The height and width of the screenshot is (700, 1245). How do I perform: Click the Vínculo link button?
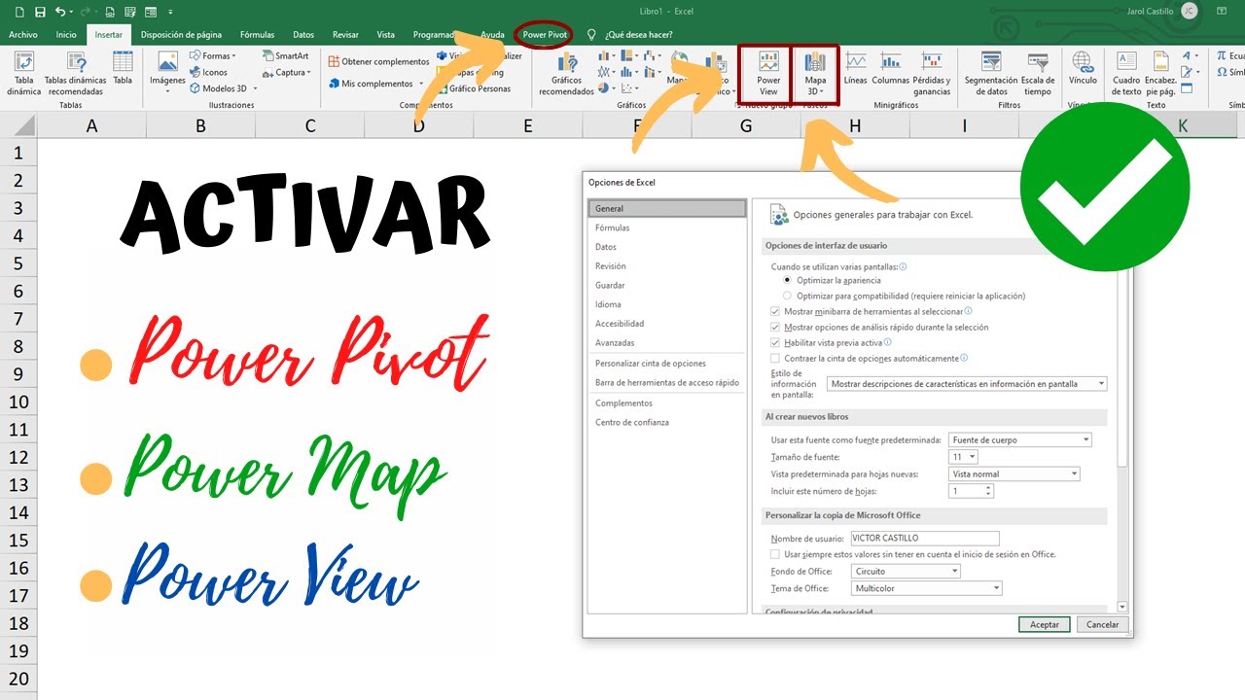[1083, 68]
